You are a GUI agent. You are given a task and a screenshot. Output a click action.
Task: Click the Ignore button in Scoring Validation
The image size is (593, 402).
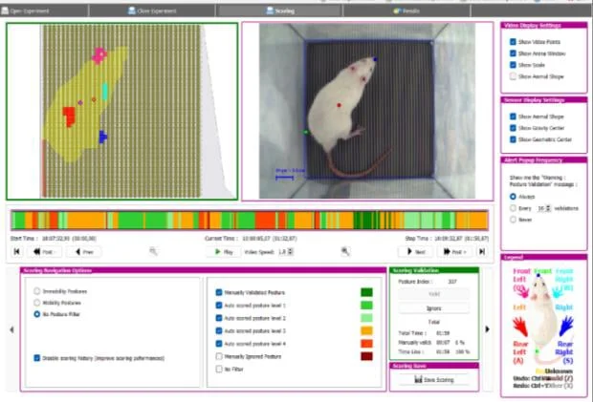(x=434, y=308)
